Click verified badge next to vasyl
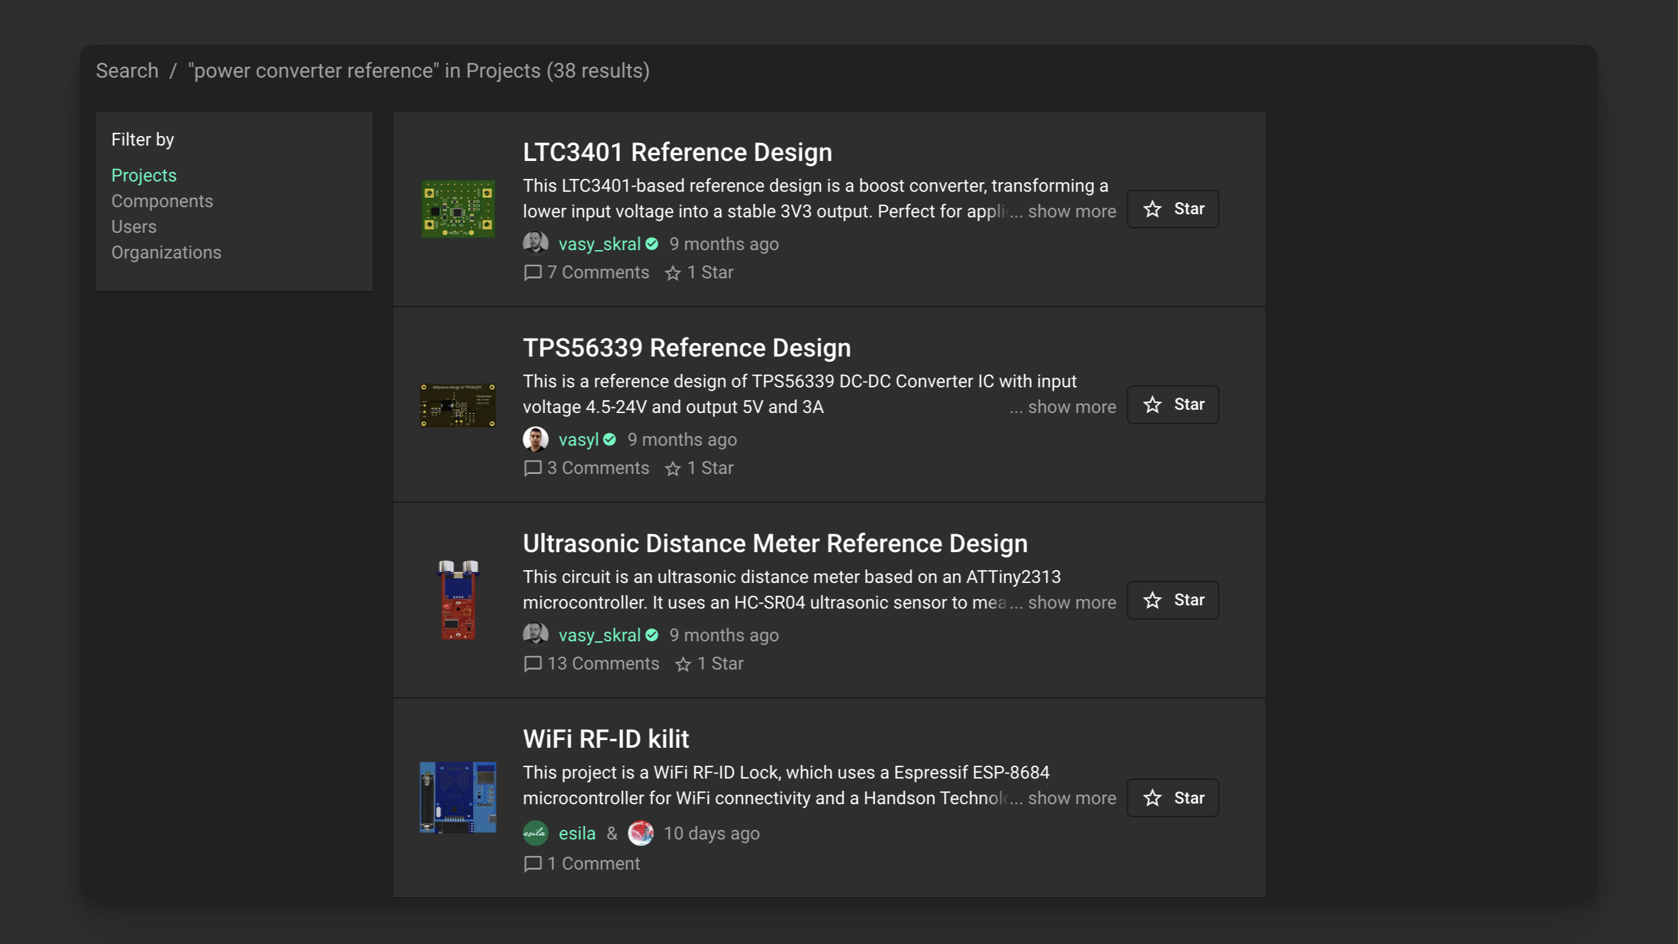1678x944 pixels. tap(609, 439)
